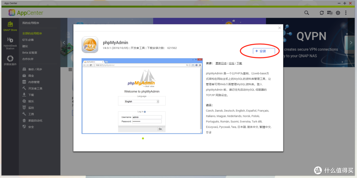This screenshot has height=178, width=357.
Task: Click the banner's next arrow on the right
Action: 351,43
